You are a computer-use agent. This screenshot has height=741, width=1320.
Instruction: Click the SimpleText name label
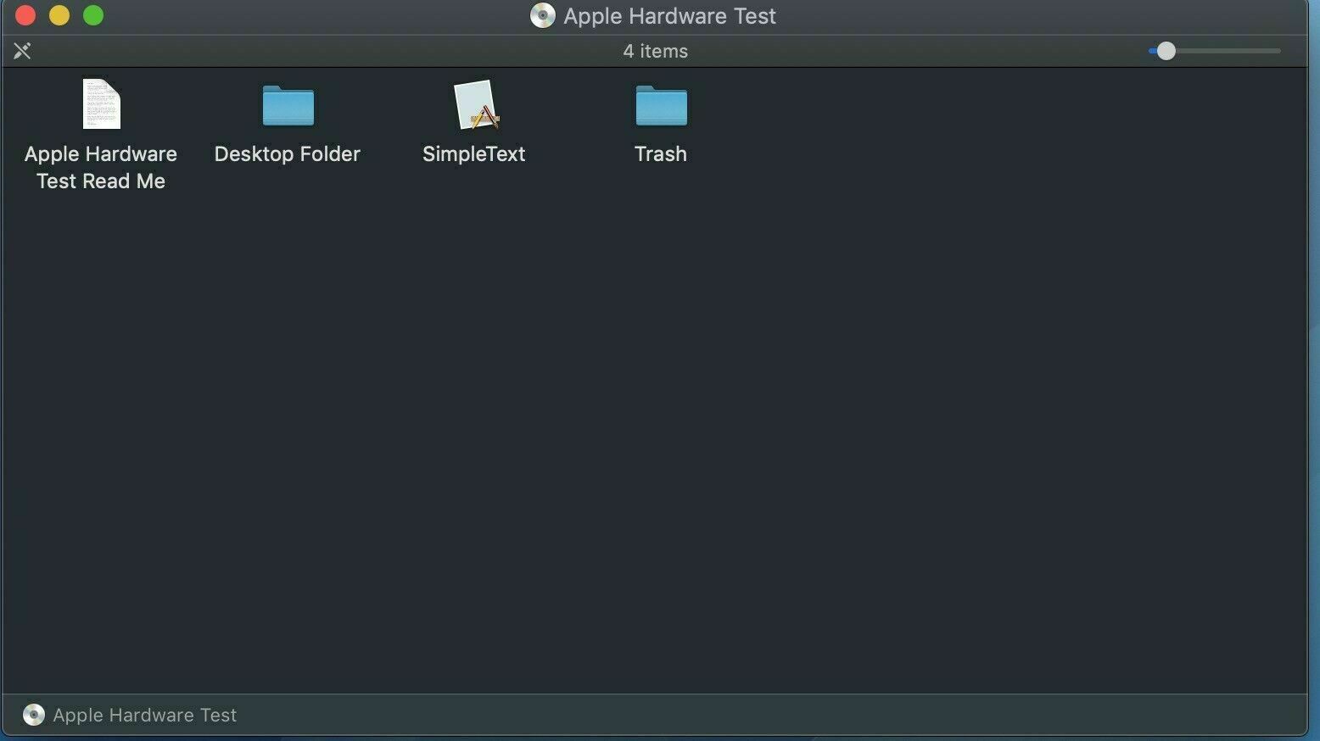pyautogui.click(x=474, y=153)
